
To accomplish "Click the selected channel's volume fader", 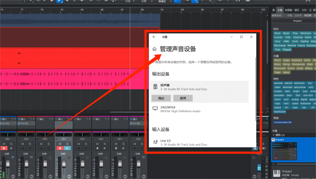I will [x=64, y=164].
